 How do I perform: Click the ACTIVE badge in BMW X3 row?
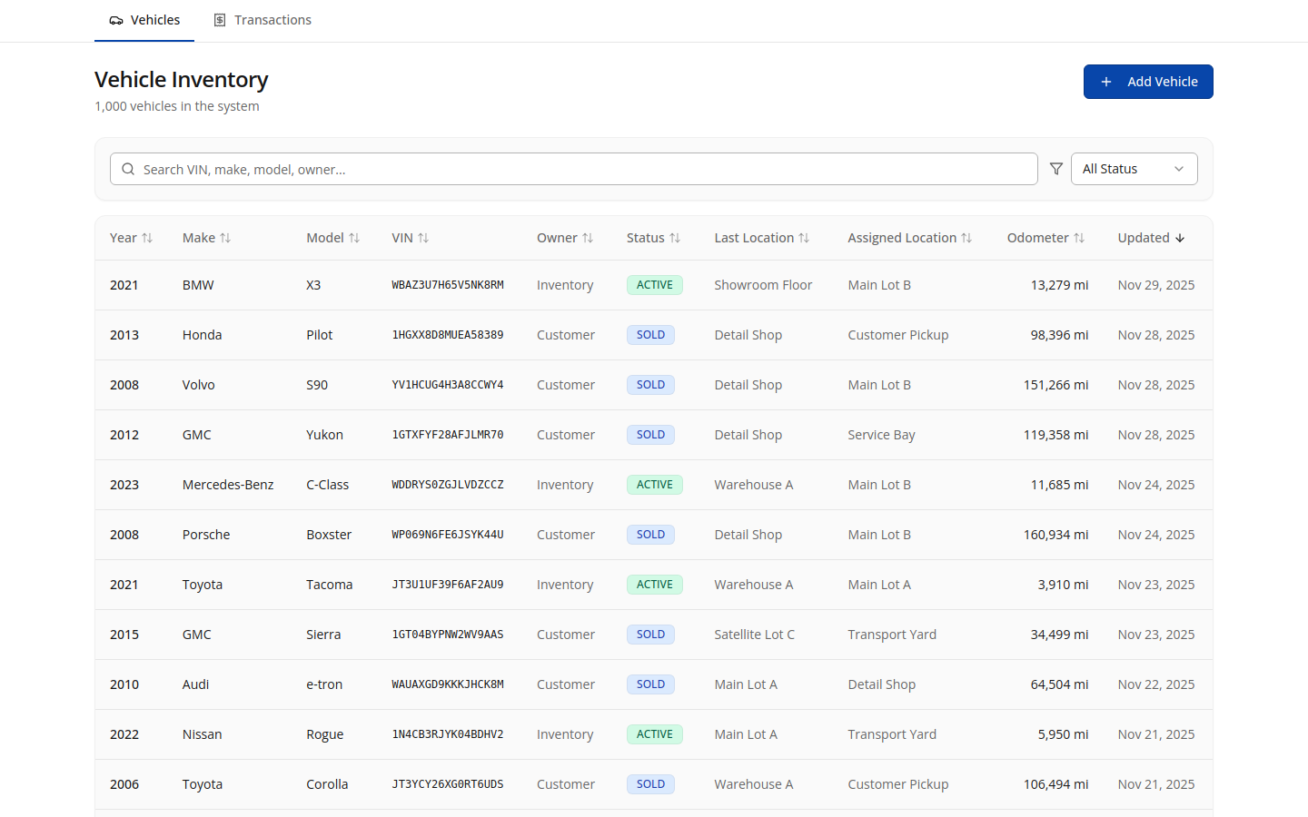[654, 285]
